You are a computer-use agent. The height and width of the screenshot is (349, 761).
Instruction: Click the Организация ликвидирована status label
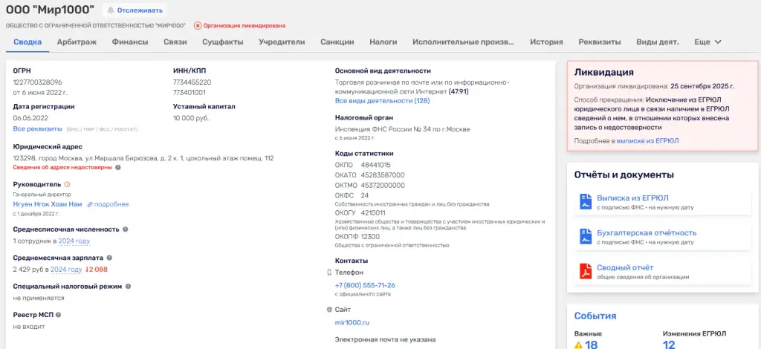(244, 26)
